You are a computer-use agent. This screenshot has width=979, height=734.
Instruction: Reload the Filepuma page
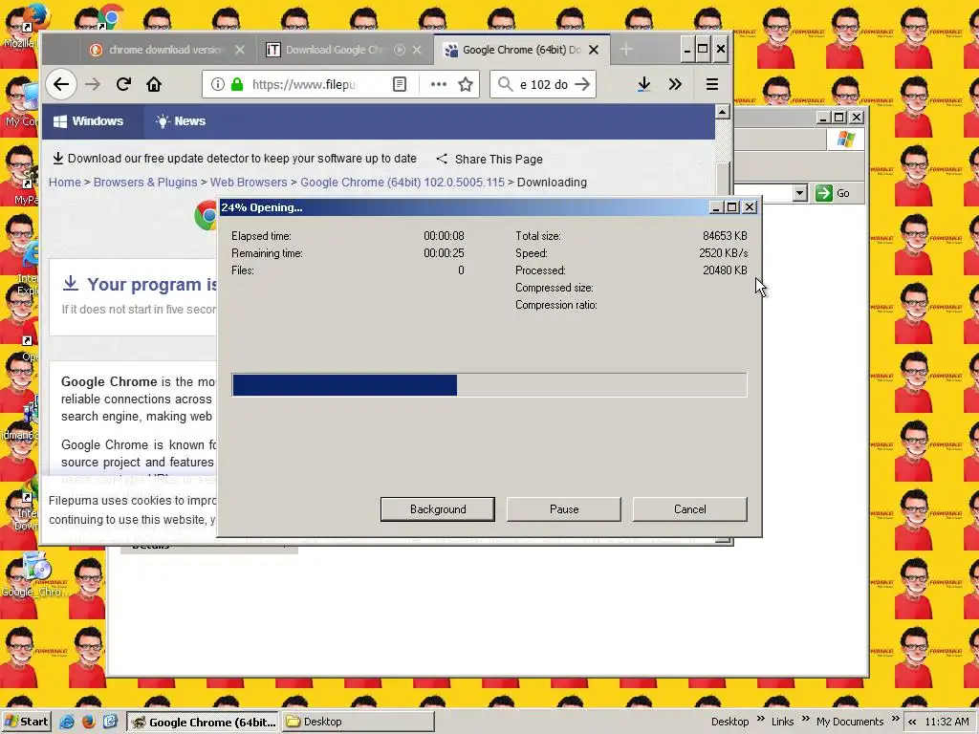[123, 84]
